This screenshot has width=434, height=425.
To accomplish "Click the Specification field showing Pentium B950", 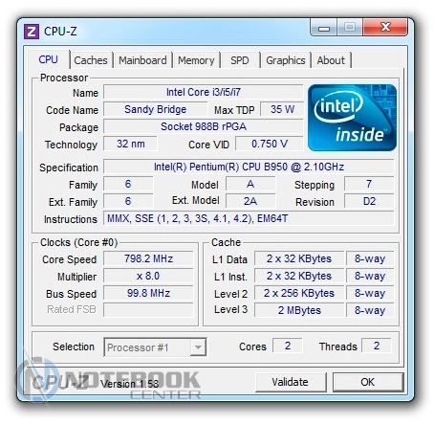I will [249, 167].
